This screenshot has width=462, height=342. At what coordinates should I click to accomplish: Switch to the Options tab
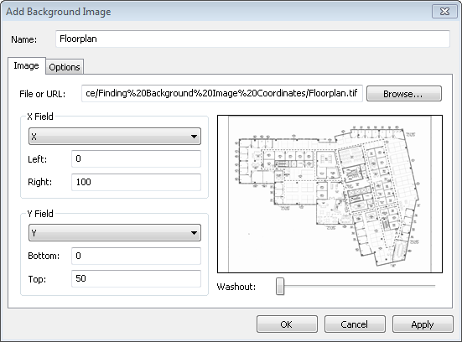65,67
